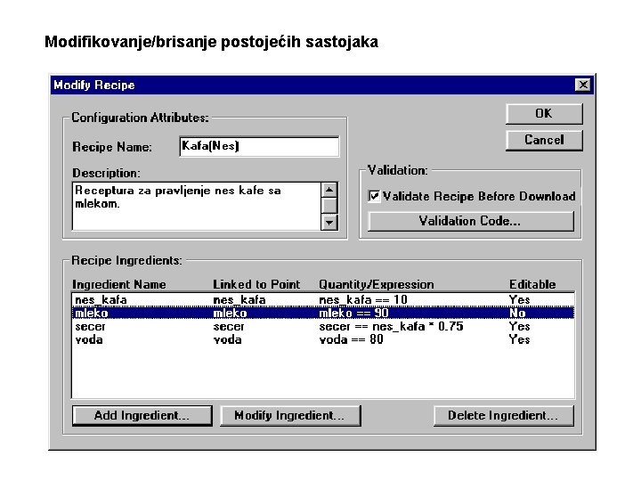This screenshot has width=641, height=481.
Task: Click the Quantity/Expression column header
Action: (x=376, y=285)
